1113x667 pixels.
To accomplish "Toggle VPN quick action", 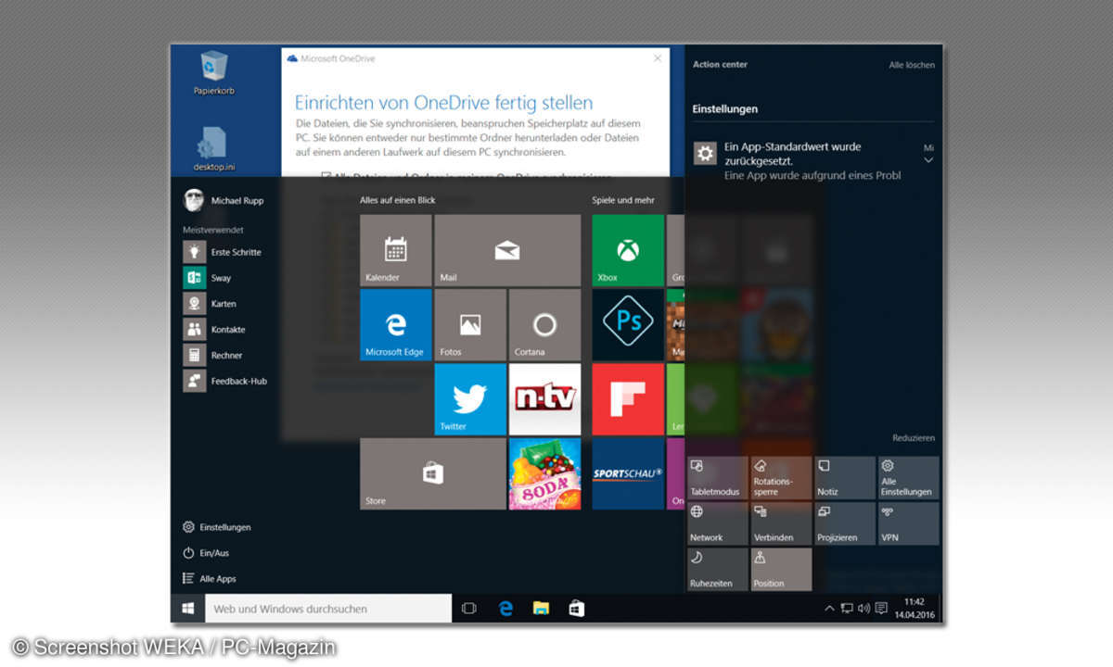I will [x=909, y=523].
